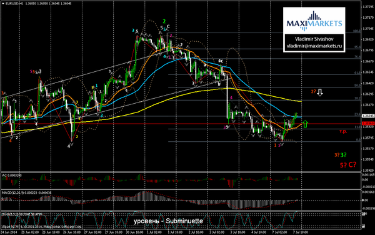Viewport: 375px width, 235px height.
Task: Click the vladimir@maximarkets.ru email address
Action: click(x=314, y=46)
